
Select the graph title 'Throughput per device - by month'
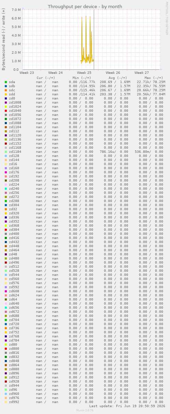85,6
